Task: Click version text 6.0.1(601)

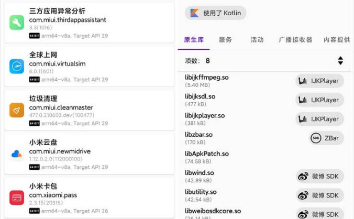Action: 41,71
